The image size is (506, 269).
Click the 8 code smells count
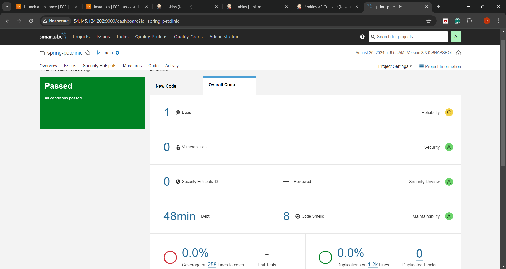click(286, 216)
